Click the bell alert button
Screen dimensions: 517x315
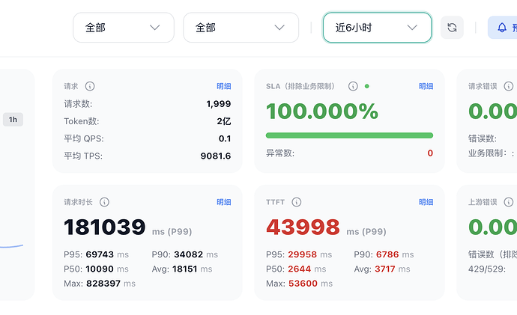click(x=502, y=28)
